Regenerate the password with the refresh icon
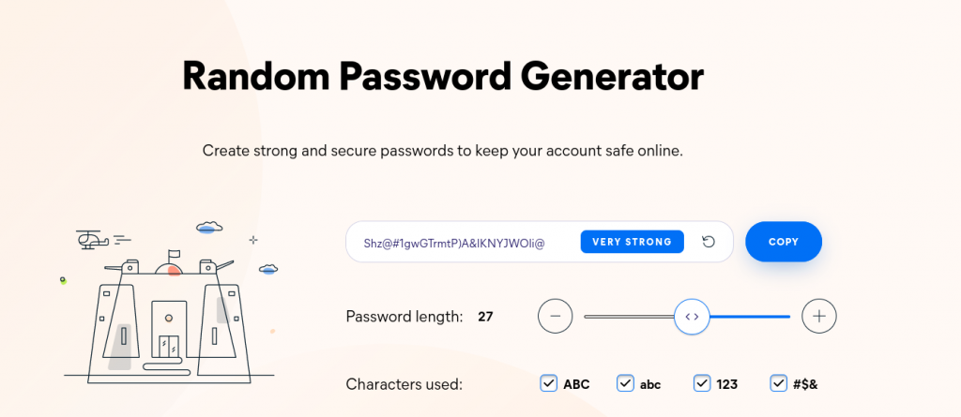961x417 pixels. click(x=709, y=242)
